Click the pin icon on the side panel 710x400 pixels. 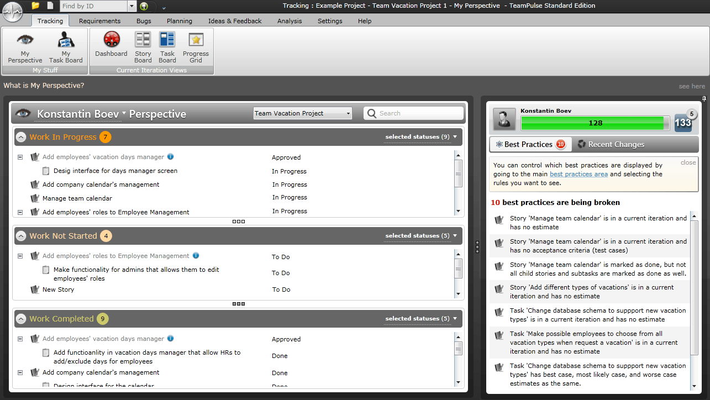coord(704,99)
